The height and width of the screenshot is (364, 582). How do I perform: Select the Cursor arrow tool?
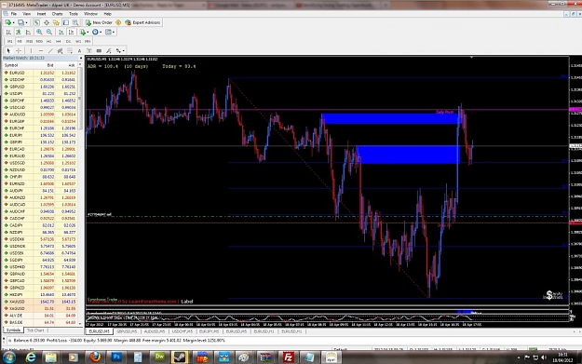[x=8, y=50]
